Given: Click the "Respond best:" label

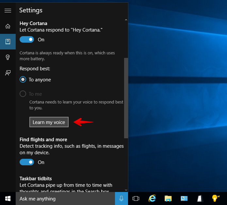Looking at the screenshot, I should pyautogui.click(x=35, y=69).
